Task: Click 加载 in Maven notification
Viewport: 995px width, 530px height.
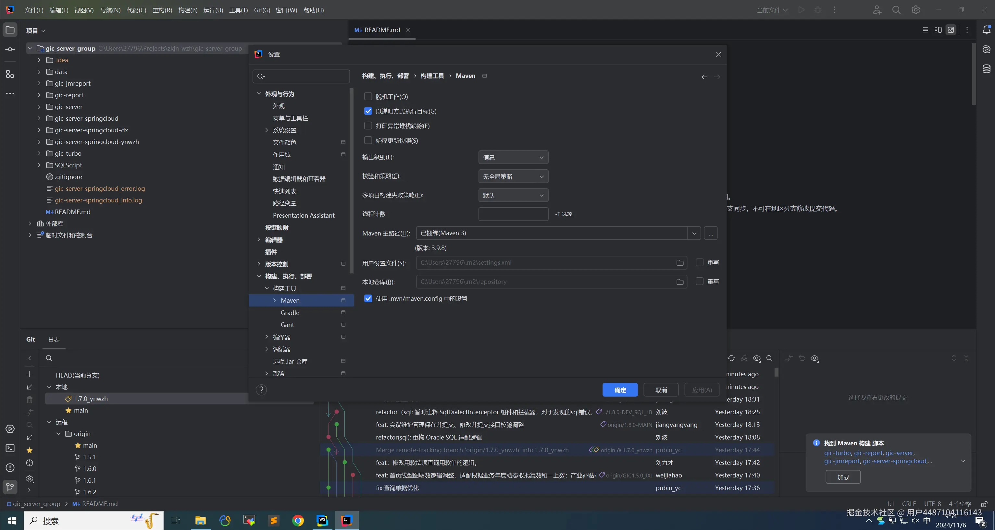Action: click(x=843, y=477)
